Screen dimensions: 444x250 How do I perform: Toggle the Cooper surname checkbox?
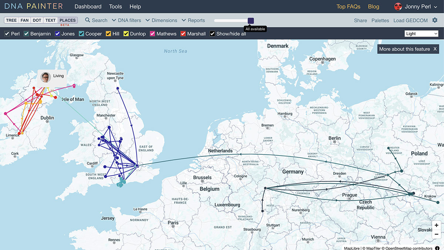pos(81,34)
